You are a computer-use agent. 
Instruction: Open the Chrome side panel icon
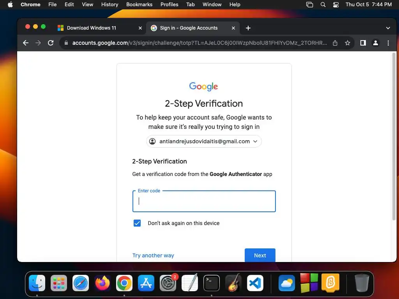click(363, 43)
